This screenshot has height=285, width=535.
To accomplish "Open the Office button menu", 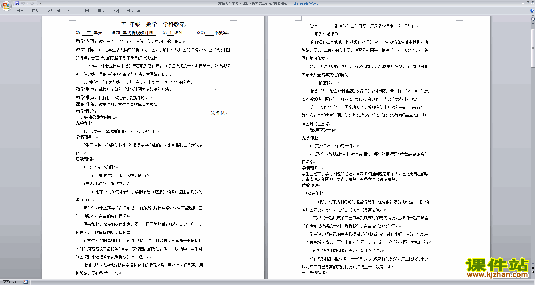I will coord(6,6).
